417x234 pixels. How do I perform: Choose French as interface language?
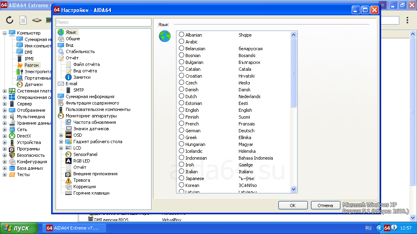tap(181, 123)
